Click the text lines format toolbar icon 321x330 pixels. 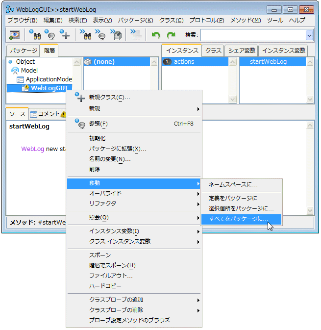point(136,35)
